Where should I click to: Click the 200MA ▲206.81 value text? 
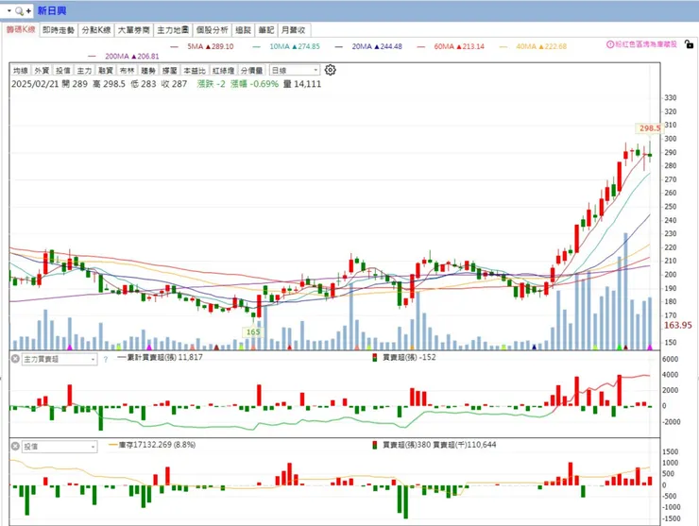click(132, 56)
